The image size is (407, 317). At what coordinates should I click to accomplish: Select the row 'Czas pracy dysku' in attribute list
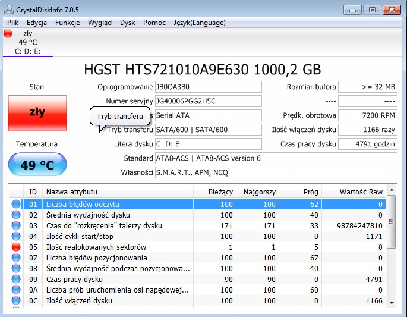point(197,279)
